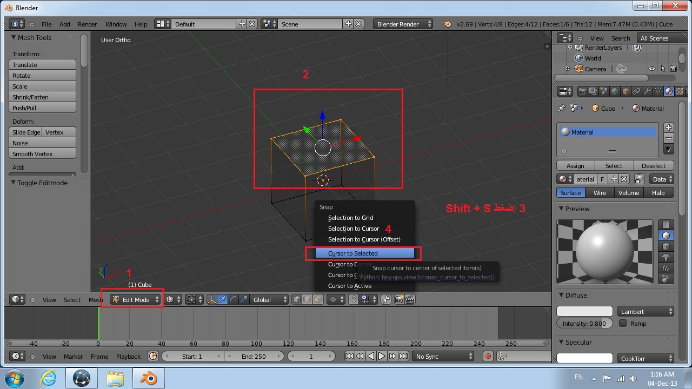Toggle the node material icon beside Data
The height and width of the screenshot is (389, 692).
(639, 179)
